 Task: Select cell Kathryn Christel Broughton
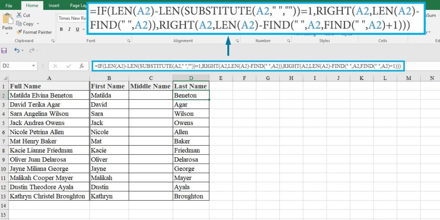(x=49, y=196)
